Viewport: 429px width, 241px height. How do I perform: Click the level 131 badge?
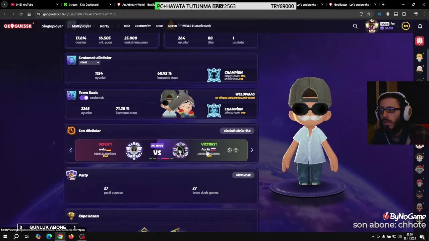pyautogui.click(x=406, y=26)
